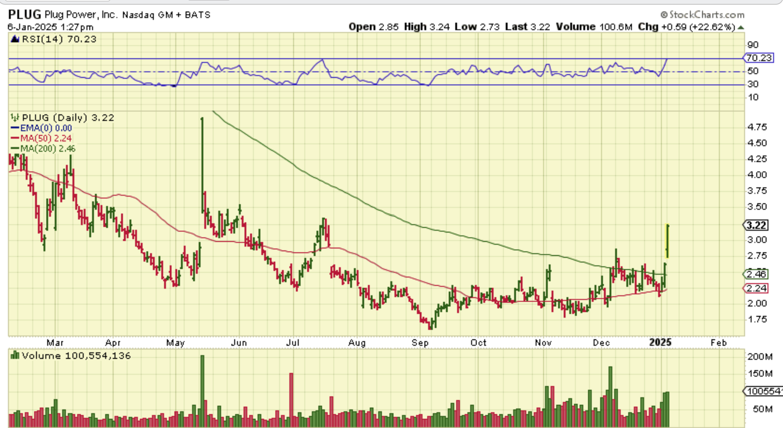
Task: Click the RSI(14) mountain icon
Action: [x=15, y=39]
